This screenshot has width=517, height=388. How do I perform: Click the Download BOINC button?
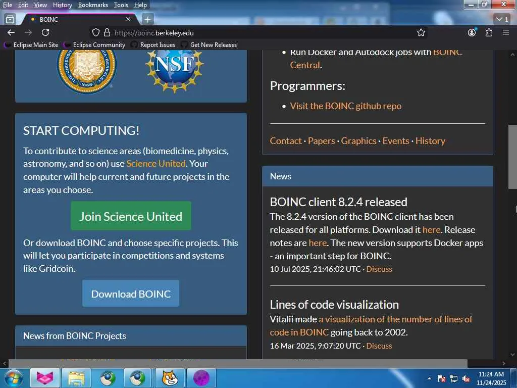(131, 294)
